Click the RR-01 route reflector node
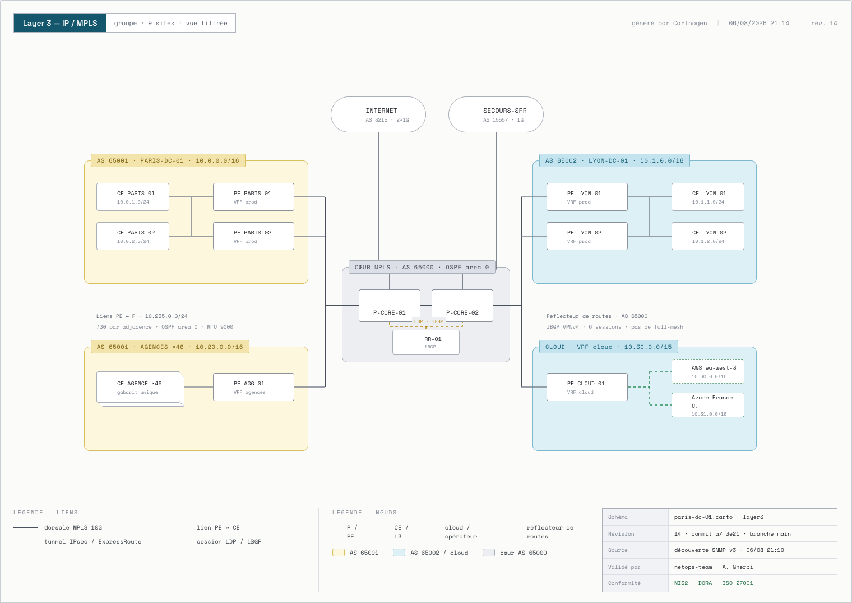Viewport: 852px width, 603px height. click(x=426, y=342)
